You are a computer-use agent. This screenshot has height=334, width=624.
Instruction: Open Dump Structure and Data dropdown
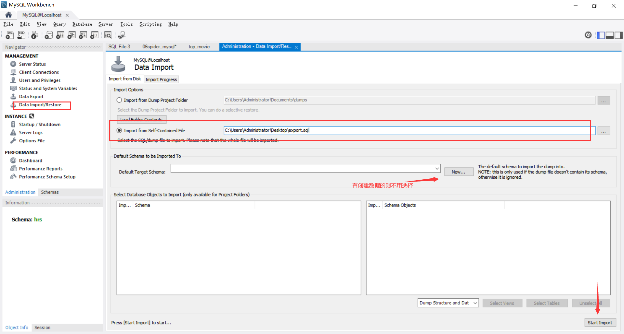point(448,303)
